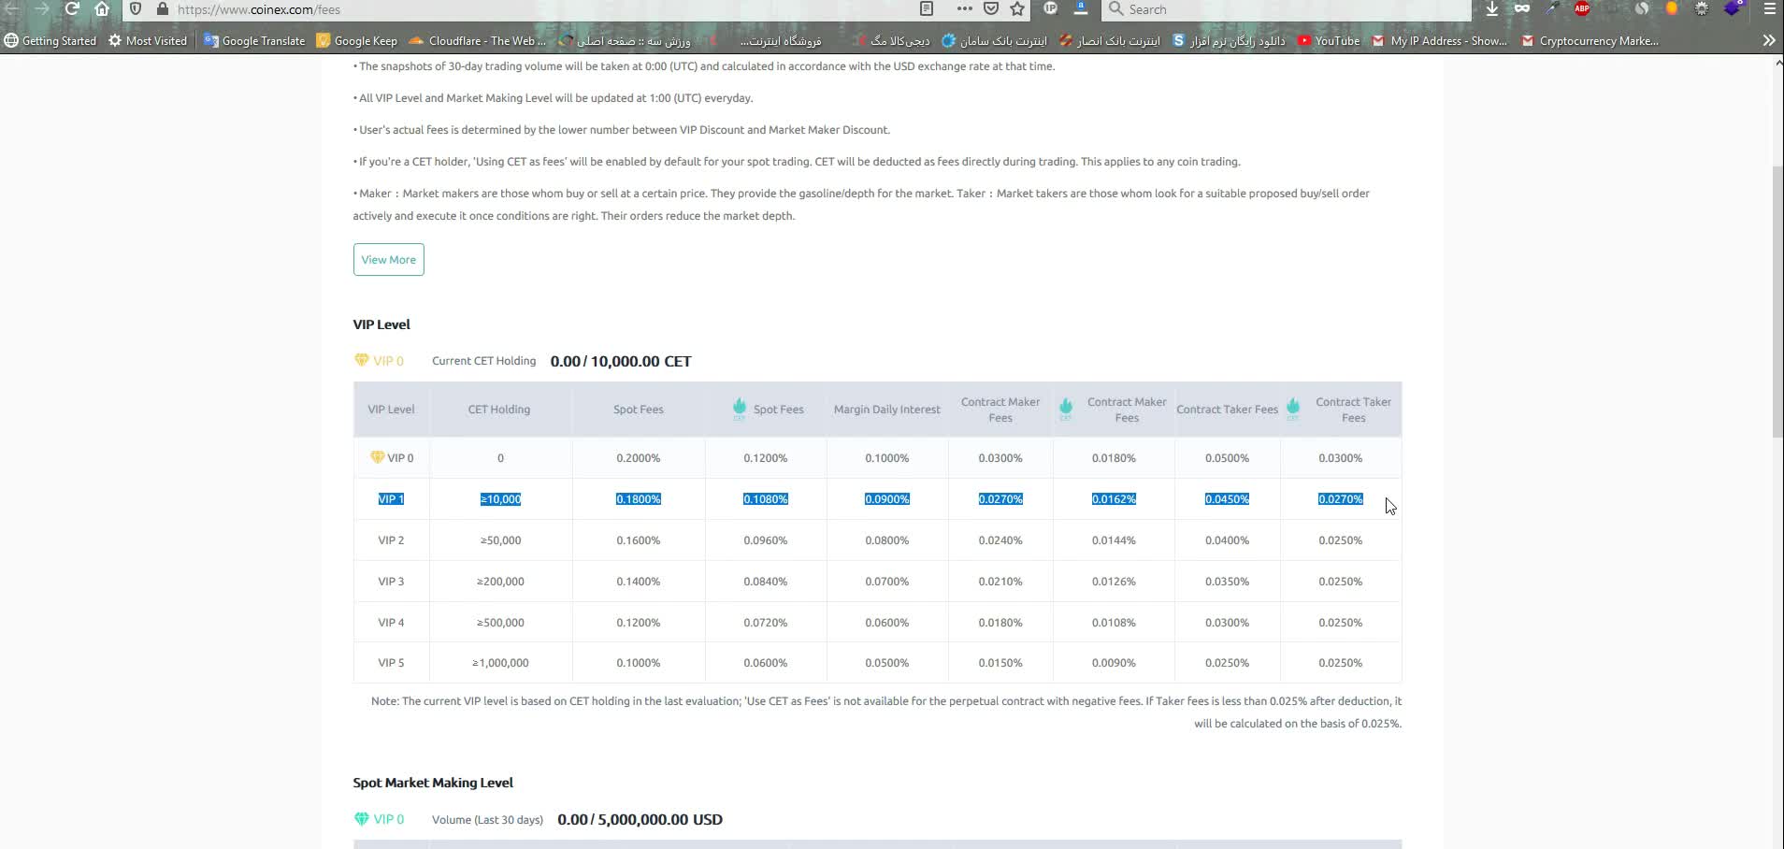Open the Firefox hamburger menu

[x=1769, y=9]
